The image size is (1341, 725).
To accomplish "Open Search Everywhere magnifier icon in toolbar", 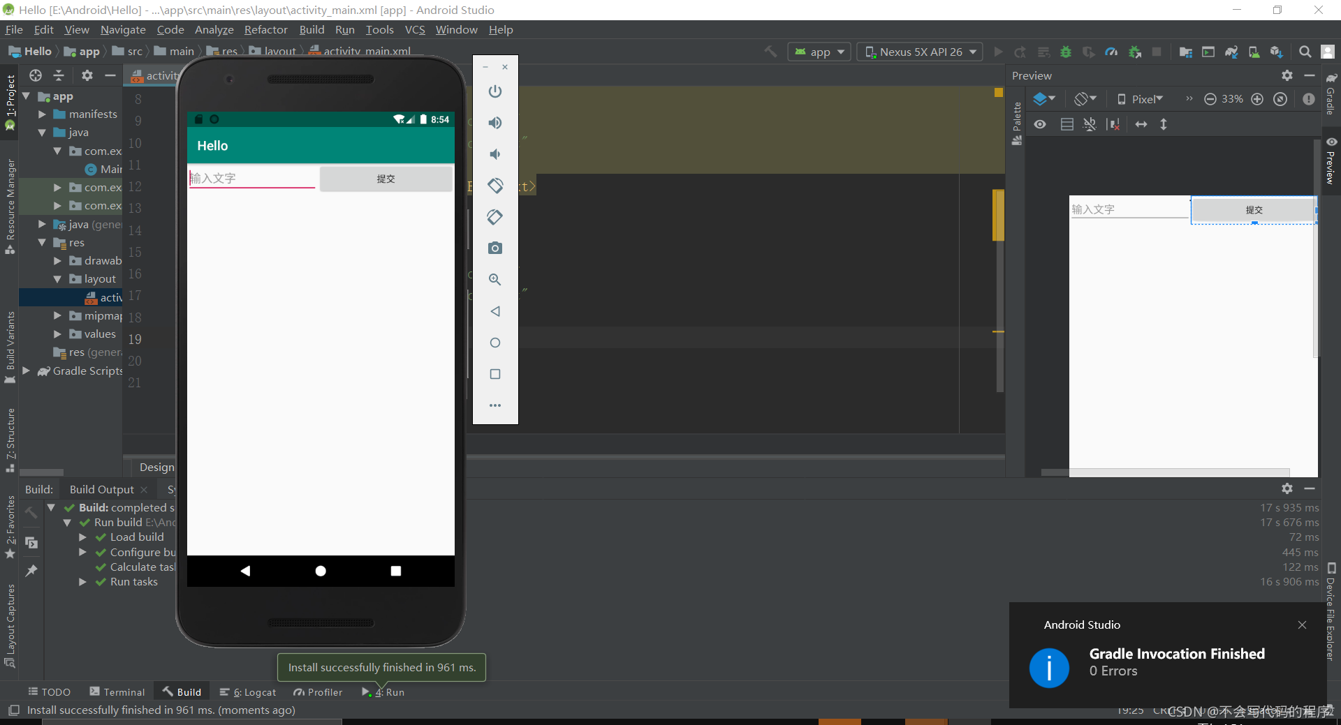I will [1305, 52].
